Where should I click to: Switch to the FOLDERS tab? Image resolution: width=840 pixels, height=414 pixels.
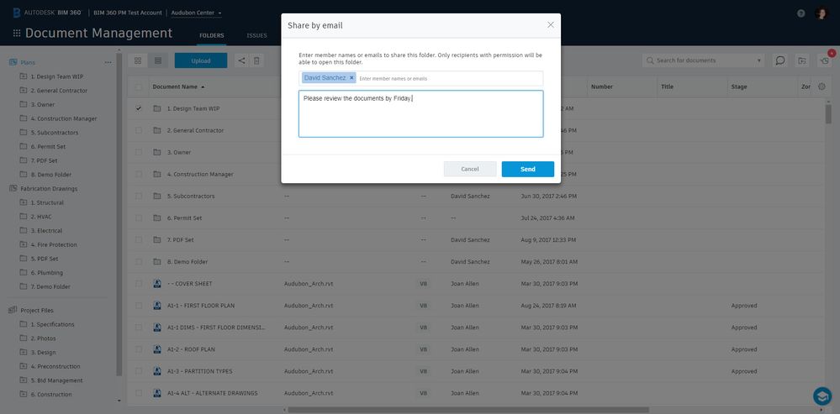click(x=212, y=35)
